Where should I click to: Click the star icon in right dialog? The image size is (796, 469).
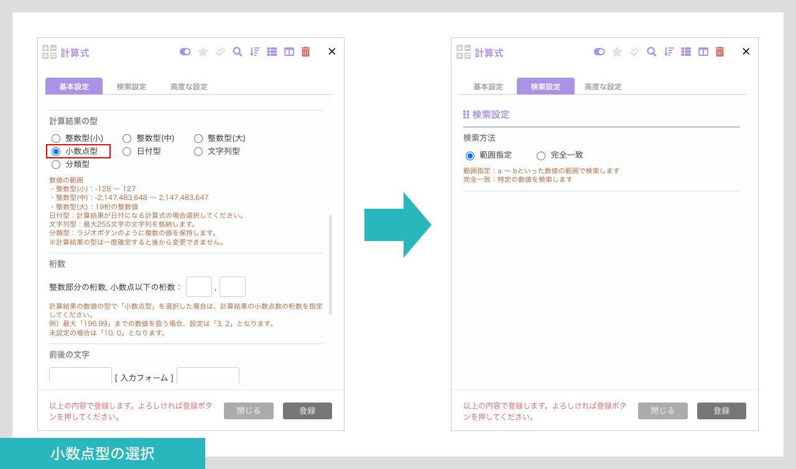617,52
